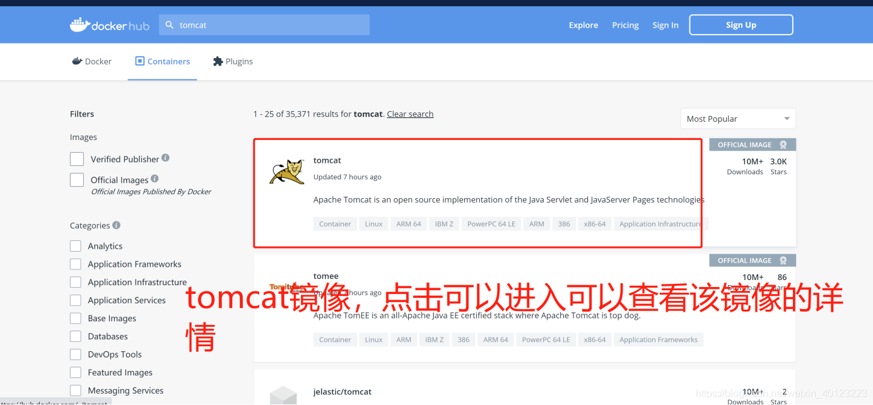Click the IBM Z tag on tomcat card
The height and width of the screenshot is (405, 873).
444,224
